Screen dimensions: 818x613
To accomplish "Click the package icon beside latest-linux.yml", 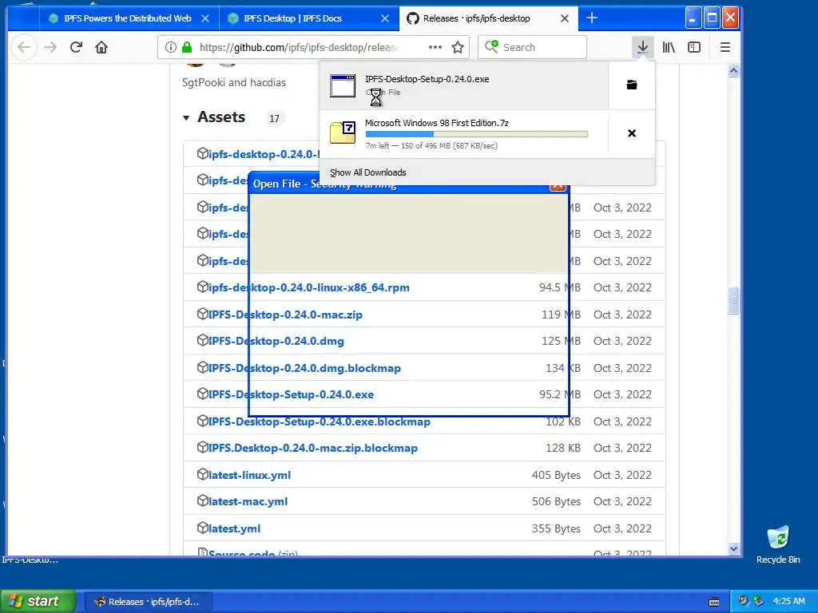I will tap(202, 474).
